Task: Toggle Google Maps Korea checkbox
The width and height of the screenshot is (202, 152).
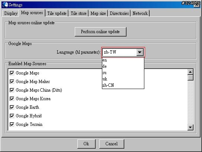Action: tap(12, 99)
